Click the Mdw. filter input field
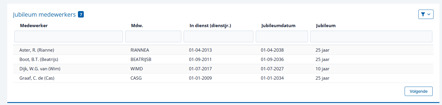Viewport: 442px width, 105px height. (x=153, y=36)
